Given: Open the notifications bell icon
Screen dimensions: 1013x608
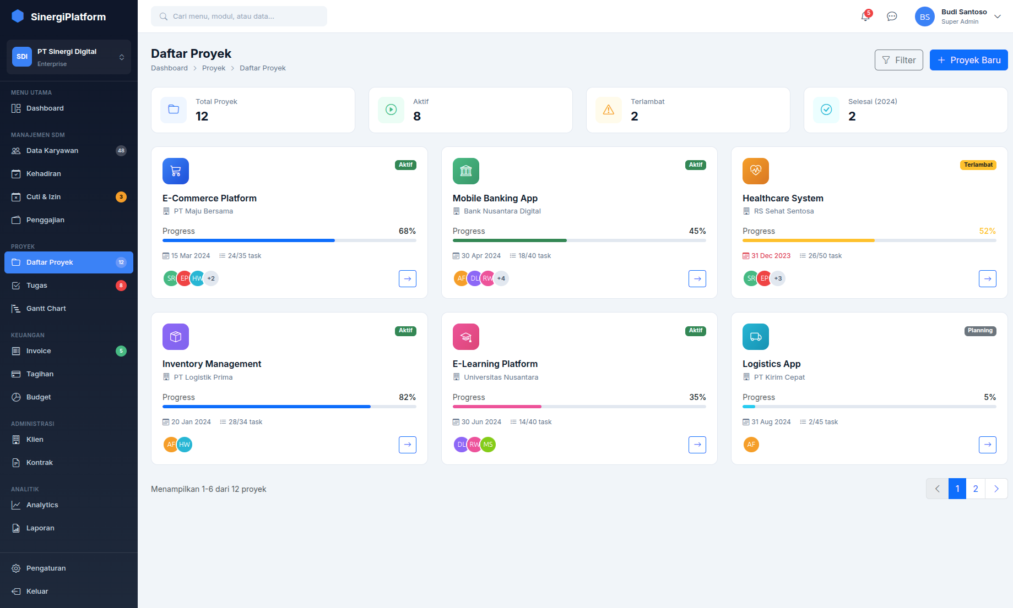Looking at the screenshot, I should coord(865,17).
